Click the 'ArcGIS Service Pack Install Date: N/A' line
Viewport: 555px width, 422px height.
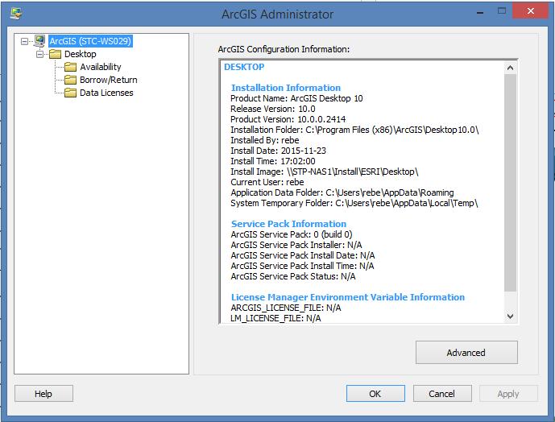[303, 255]
